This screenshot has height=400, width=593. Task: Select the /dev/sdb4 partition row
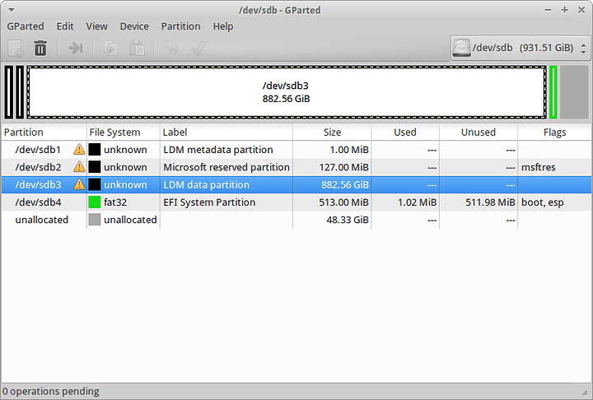[296, 202]
